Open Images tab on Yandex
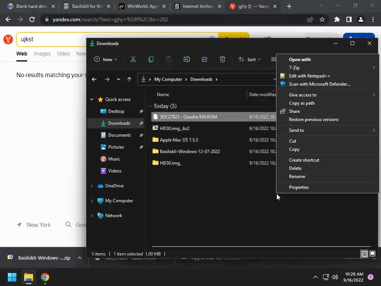The height and width of the screenshot is (286, 381). pyautogui.click(x=42, y=54)
